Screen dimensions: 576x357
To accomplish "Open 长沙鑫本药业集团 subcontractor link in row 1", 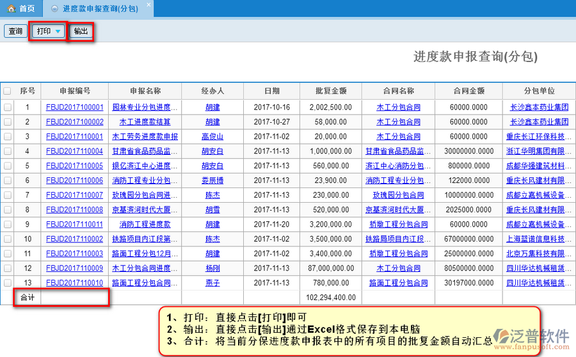I will [x=539, y=107].
